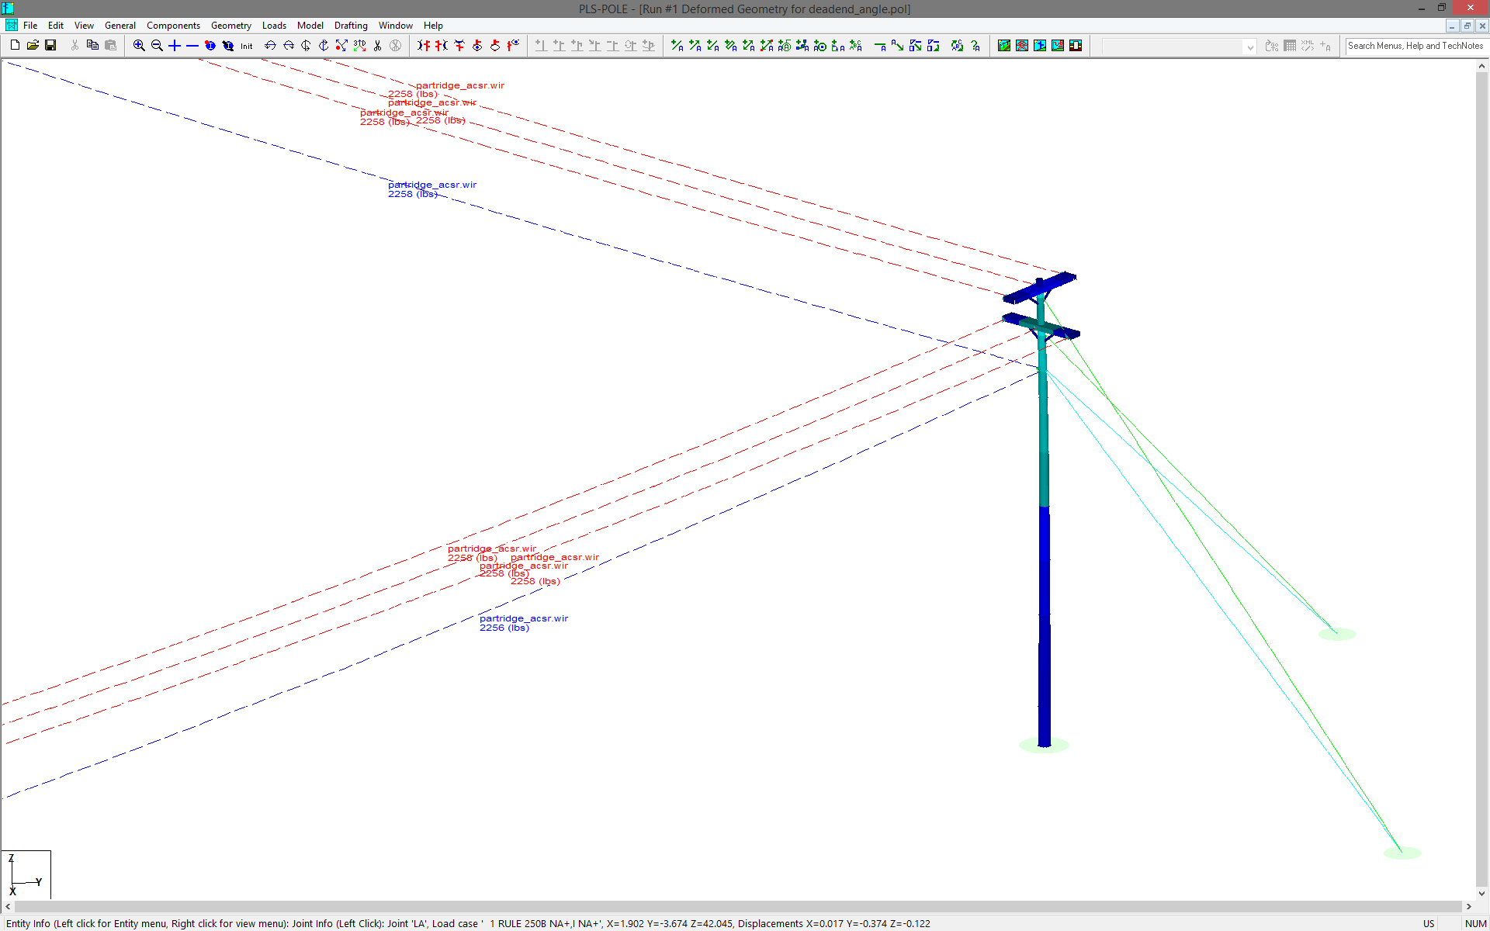Click the upper blue partridge_acsr.wir 2258 (lbs) label

[x=432, y=189]
